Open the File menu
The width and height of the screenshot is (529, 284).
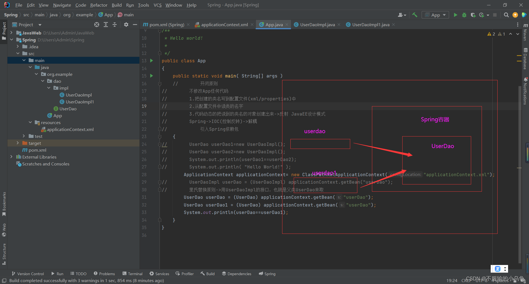coord(19,5)
